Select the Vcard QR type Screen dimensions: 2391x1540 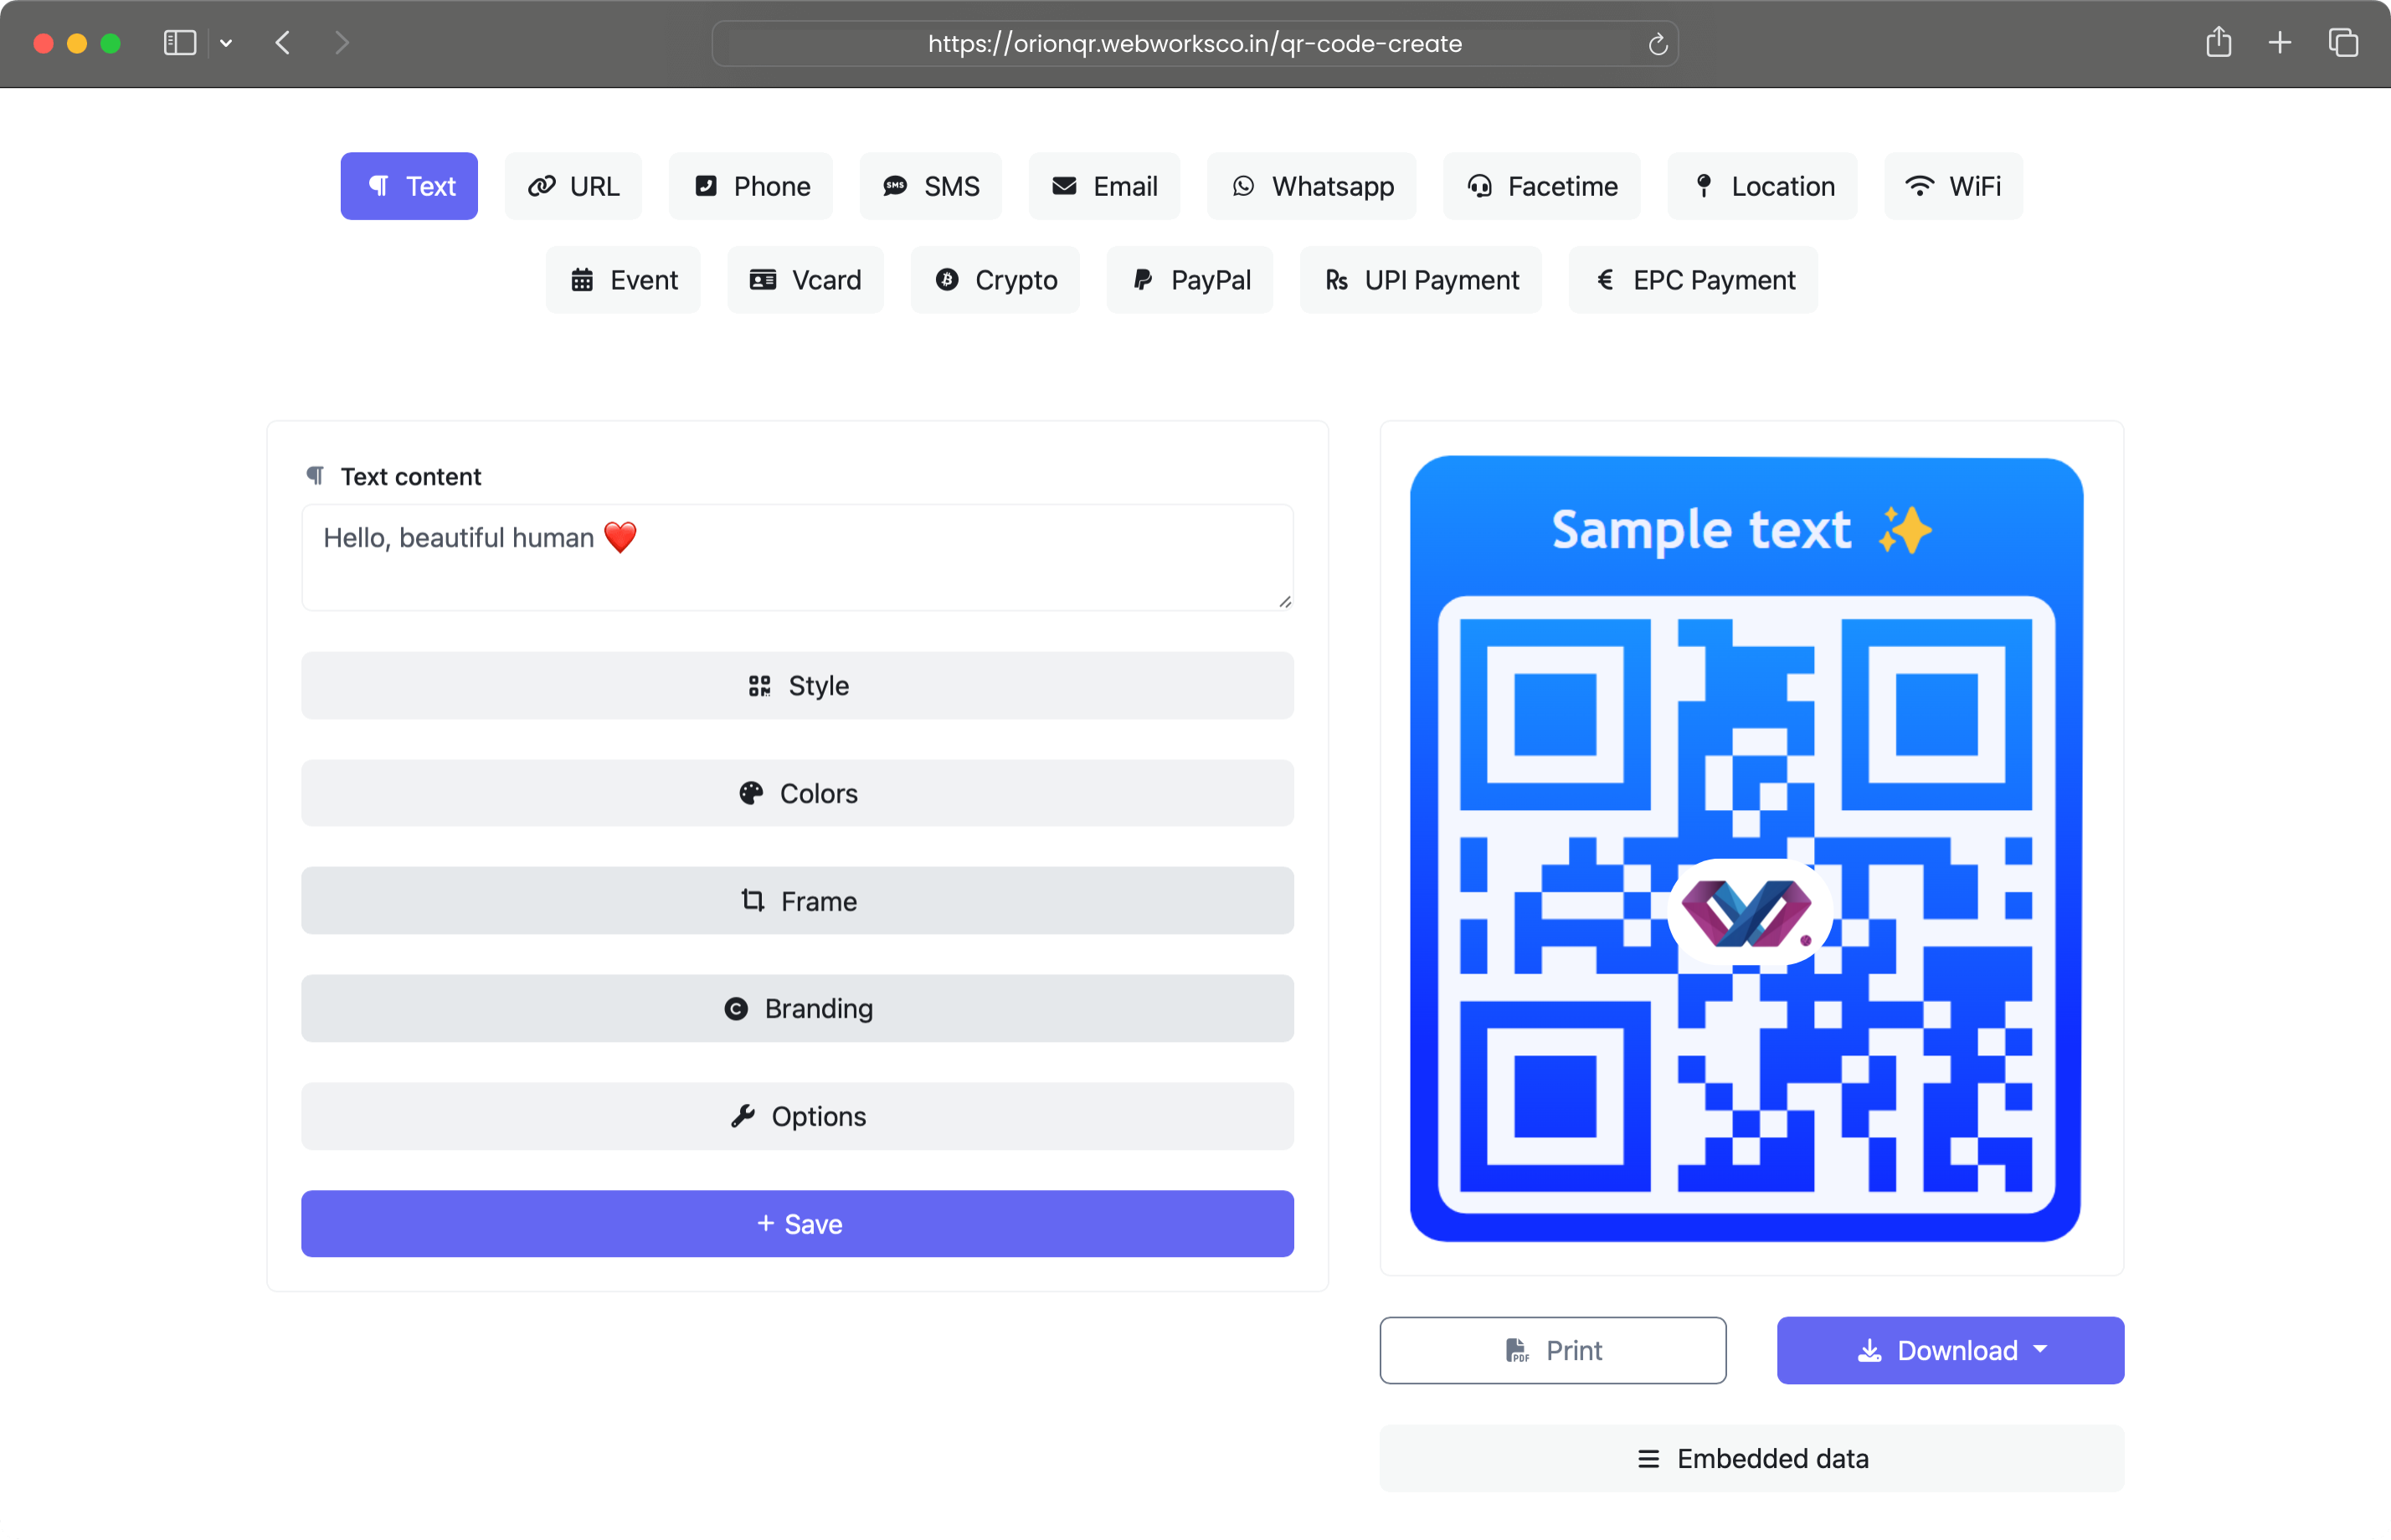pyautogui.click(x=806, y=280)
